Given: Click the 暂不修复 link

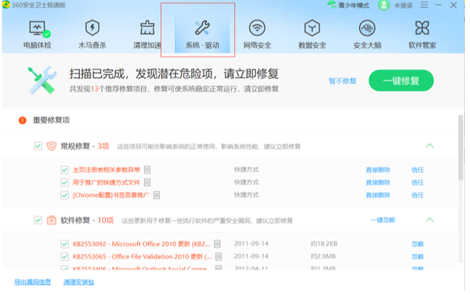Looking at the screenshot, I should pos(343,81).
